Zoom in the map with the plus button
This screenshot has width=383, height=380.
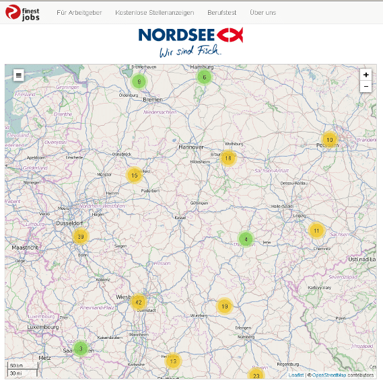tap(365, 75)
